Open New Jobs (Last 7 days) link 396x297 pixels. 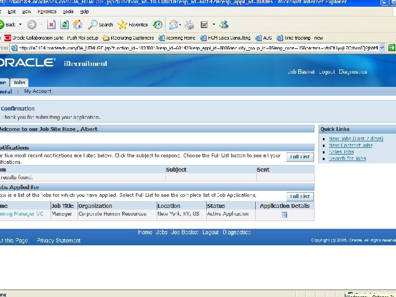pyautogui.click(x=356, y=139)
